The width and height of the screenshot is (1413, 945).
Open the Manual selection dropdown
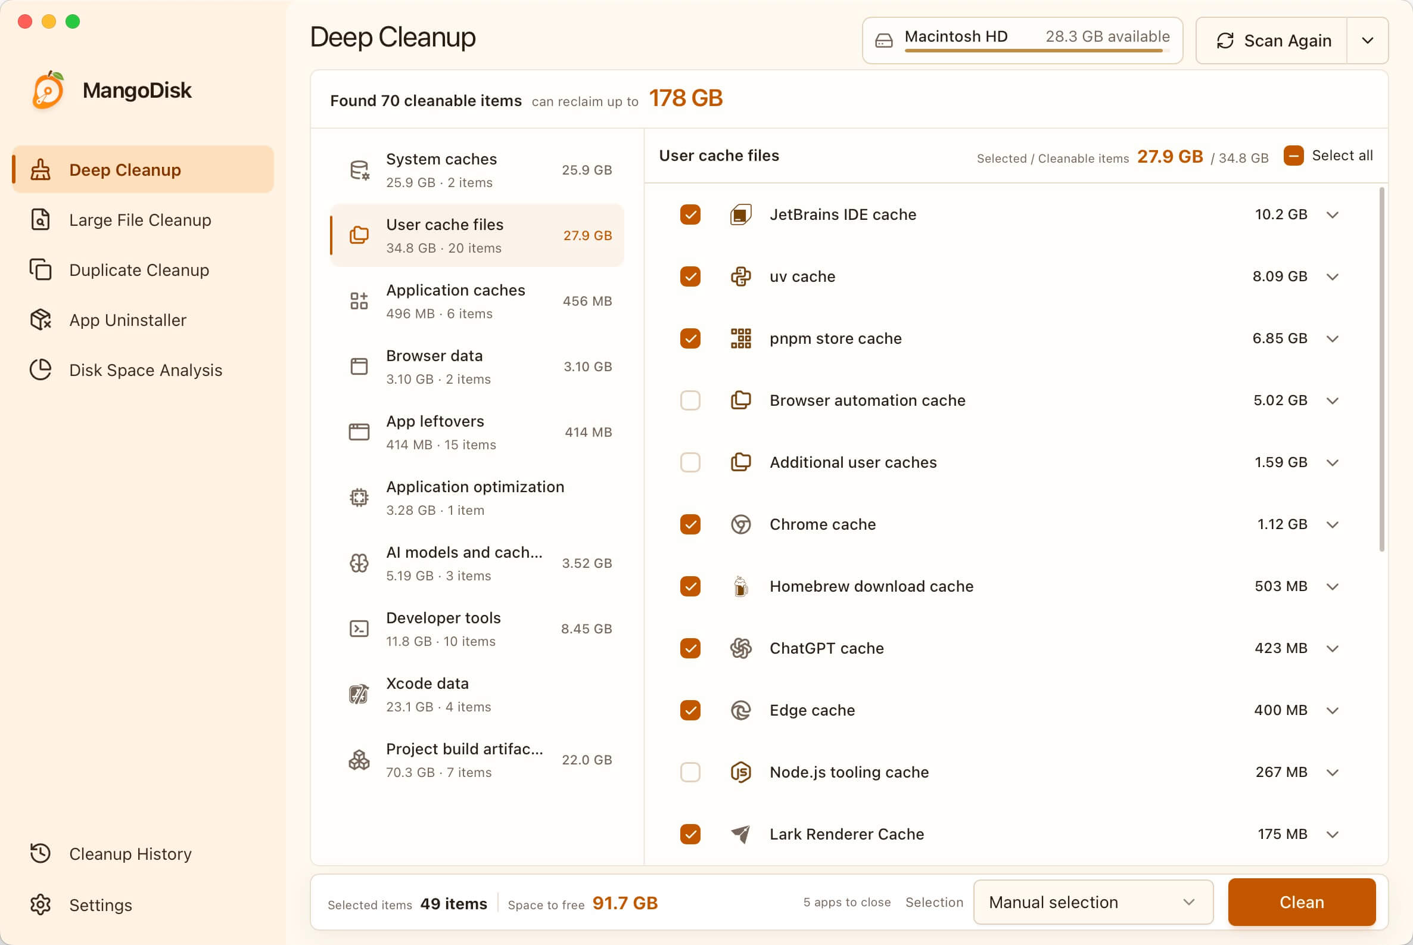pos(1093,902)
